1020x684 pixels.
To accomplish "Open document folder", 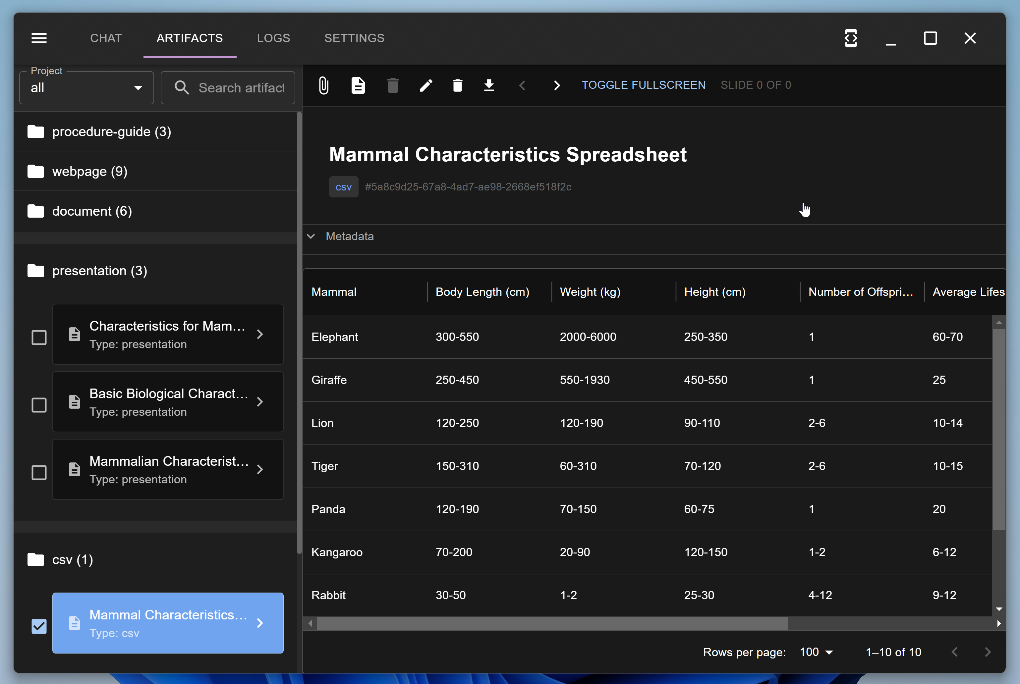I will click(x=155, y=211).
